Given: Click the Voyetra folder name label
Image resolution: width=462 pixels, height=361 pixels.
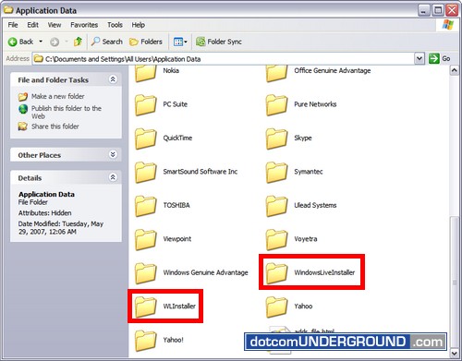Looking at the screenshot, I should pos(306,239).
